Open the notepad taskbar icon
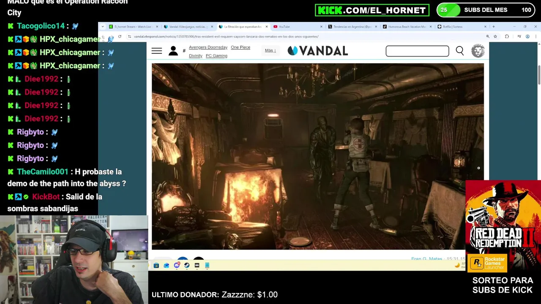Screen dimensions: 541x304 (x=207, y=265)
